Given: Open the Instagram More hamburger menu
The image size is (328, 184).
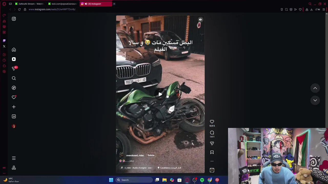Looking at the screenshot, I should pyautogui.click(x=14, y=158).
